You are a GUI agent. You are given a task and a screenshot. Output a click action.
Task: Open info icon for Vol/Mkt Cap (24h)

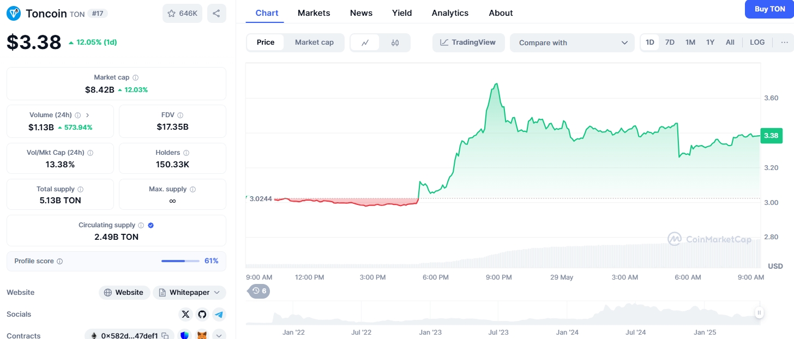pos(90,153)
